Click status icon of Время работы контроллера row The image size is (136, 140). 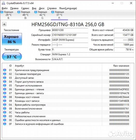click(x=5, y=105)
